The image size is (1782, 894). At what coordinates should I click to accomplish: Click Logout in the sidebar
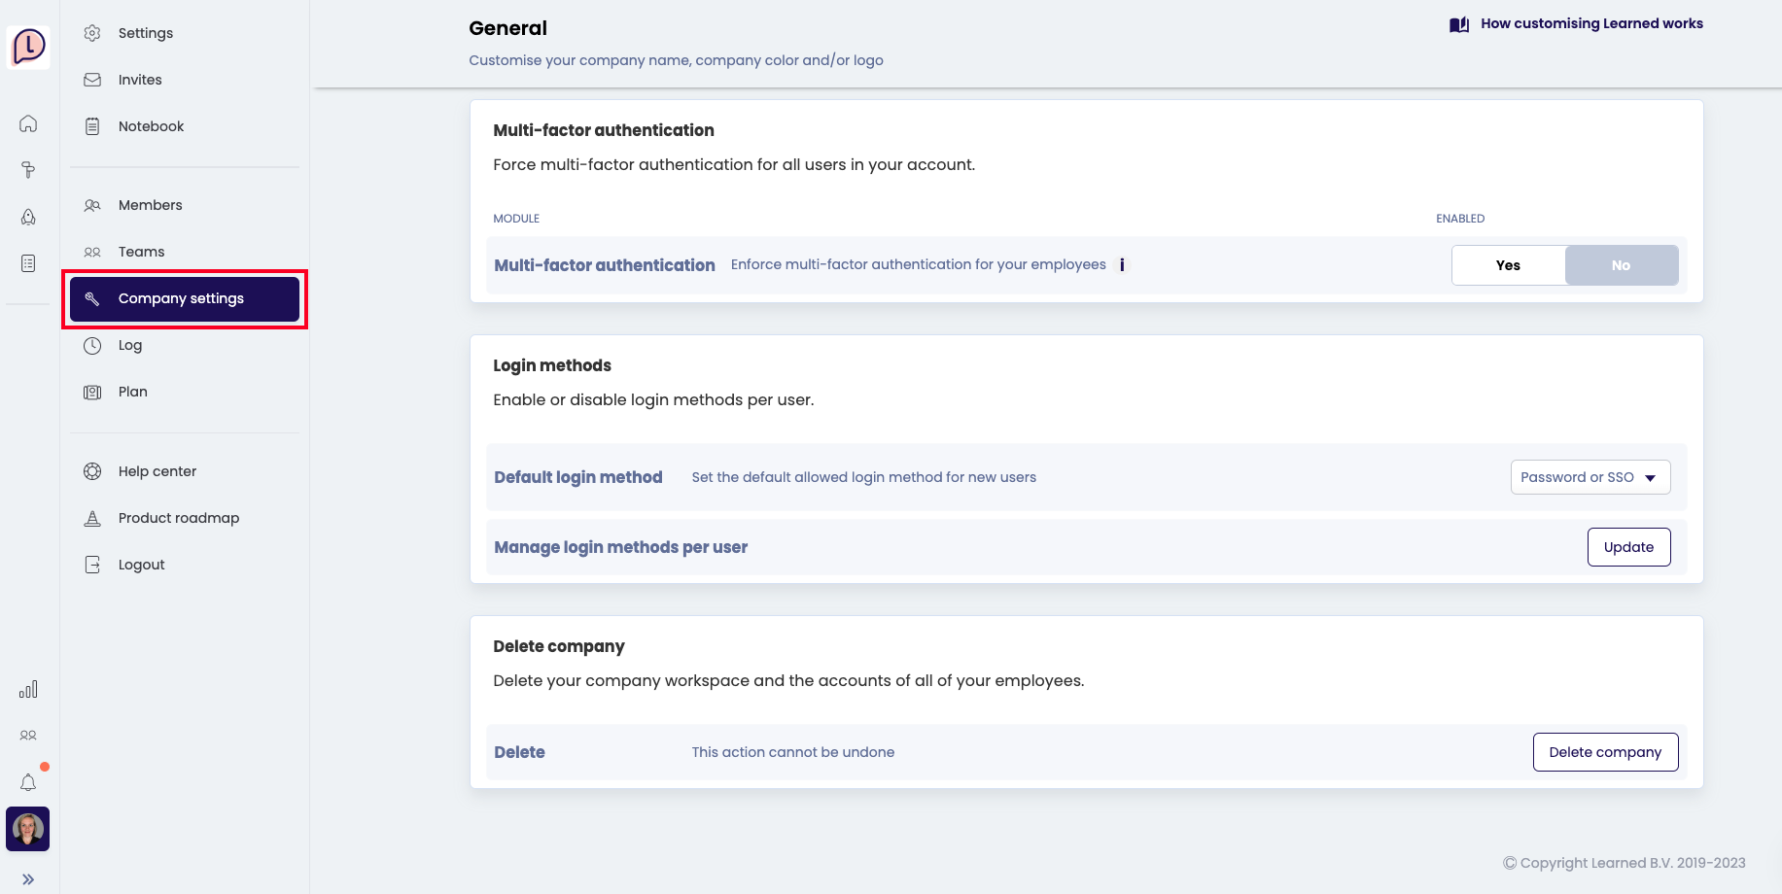141,565
